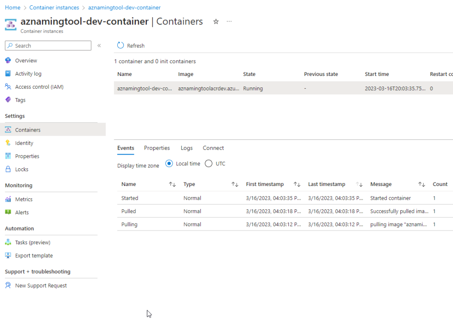The image size is (453, 326).
Task: Click the Pulled event name
Action: [x=129, y=211]
